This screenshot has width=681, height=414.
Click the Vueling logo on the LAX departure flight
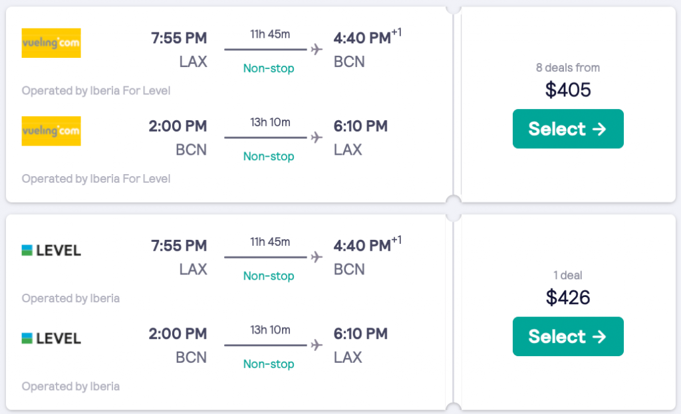(51, 43)
